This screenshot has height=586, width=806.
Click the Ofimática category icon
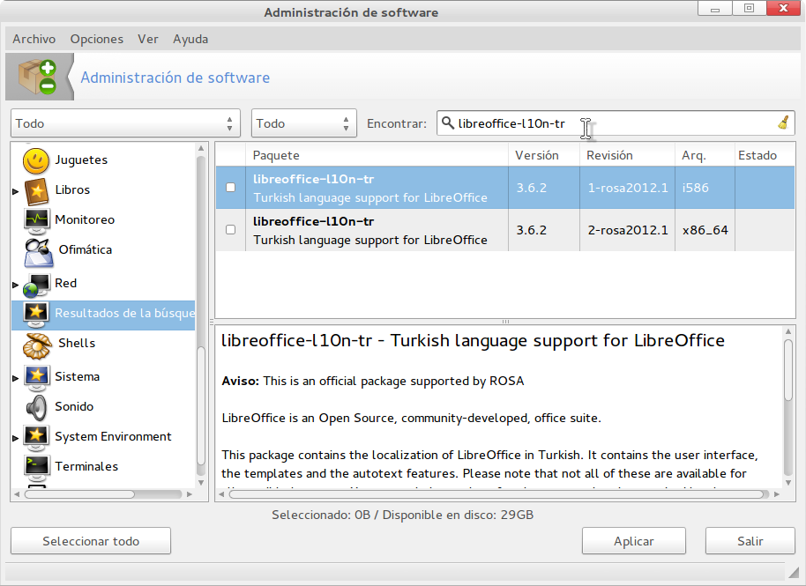[x=38, y=252]
